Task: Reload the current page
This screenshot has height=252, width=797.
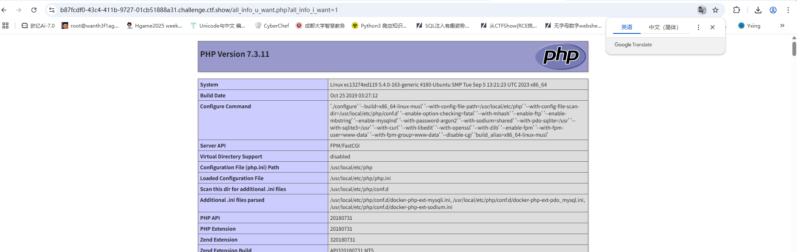Action: (x=34, y=10)
